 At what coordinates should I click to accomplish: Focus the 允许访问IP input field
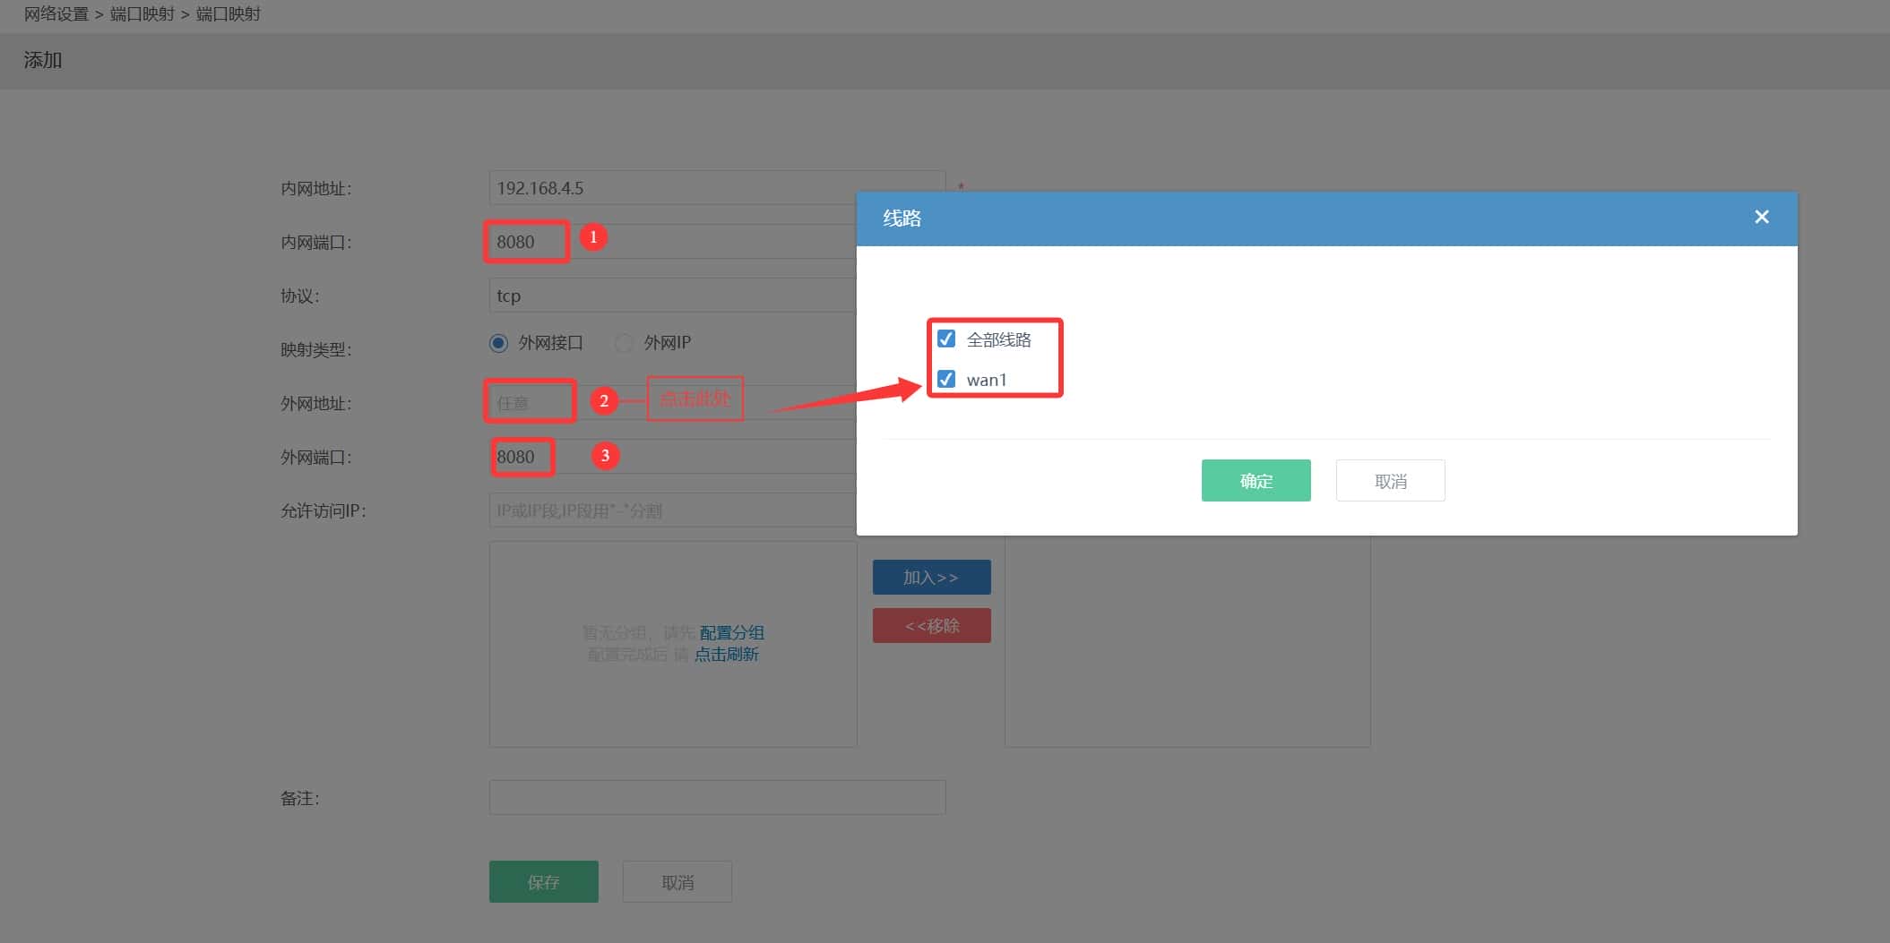click(x=672, y=510)
